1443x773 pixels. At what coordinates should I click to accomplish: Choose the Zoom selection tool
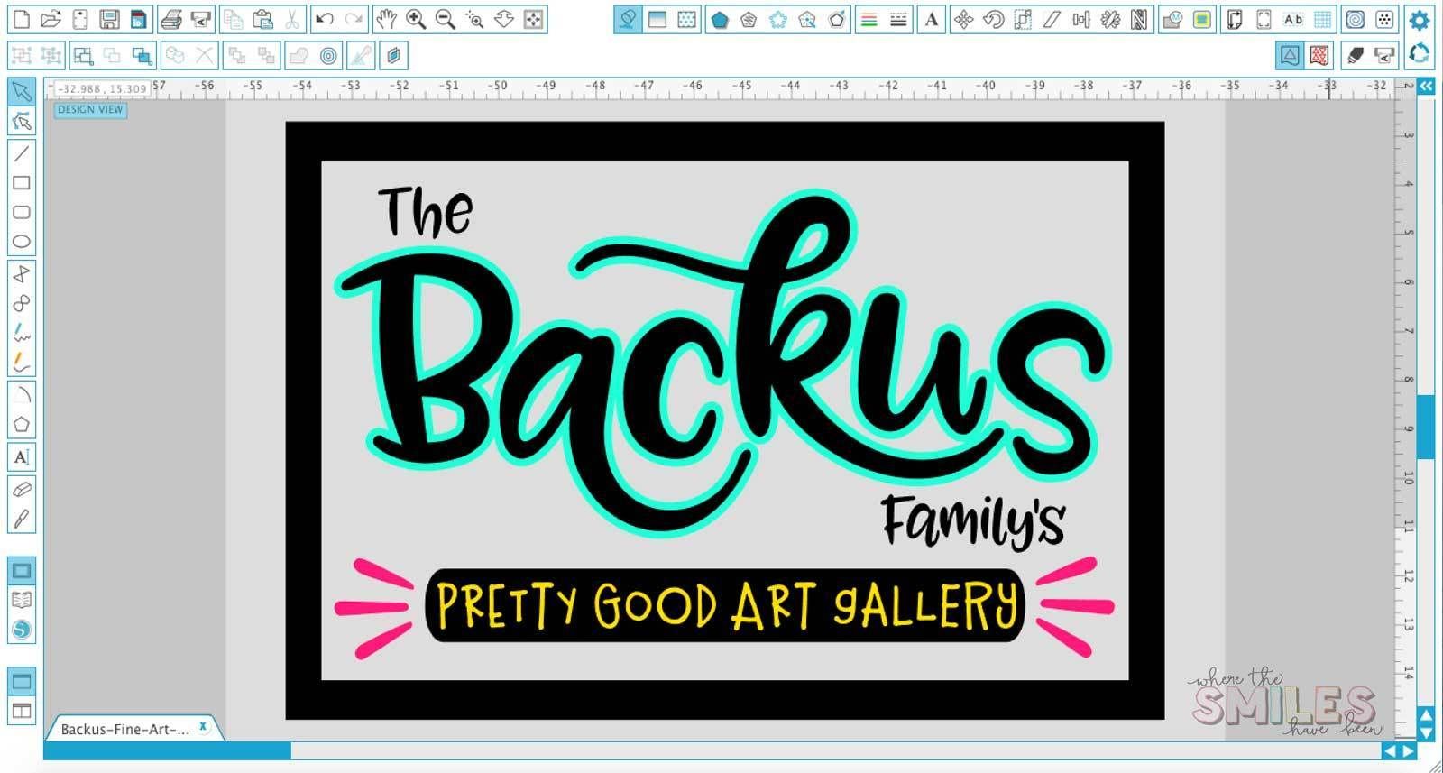pyautogui.click(x=474, y=19)
